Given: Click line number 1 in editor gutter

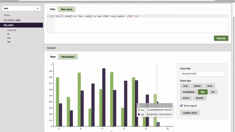Looking at the screenshot, I should point(51,16).
